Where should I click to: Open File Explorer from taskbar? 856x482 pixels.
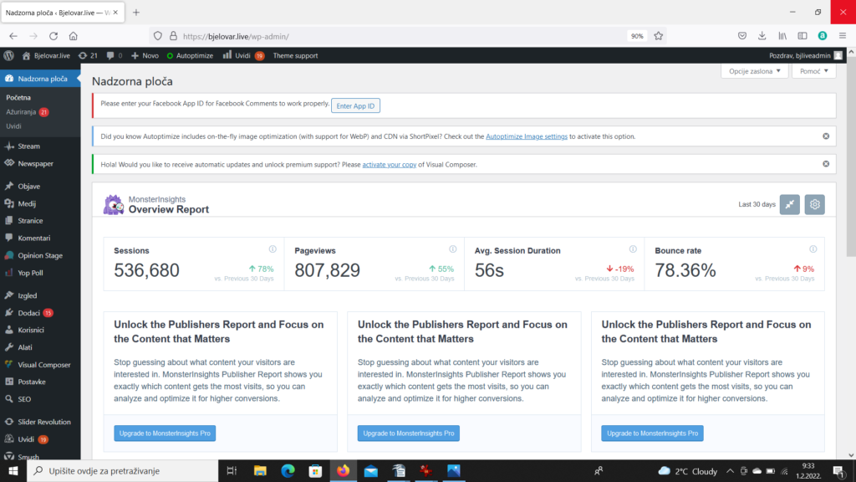tap(260, 470)
